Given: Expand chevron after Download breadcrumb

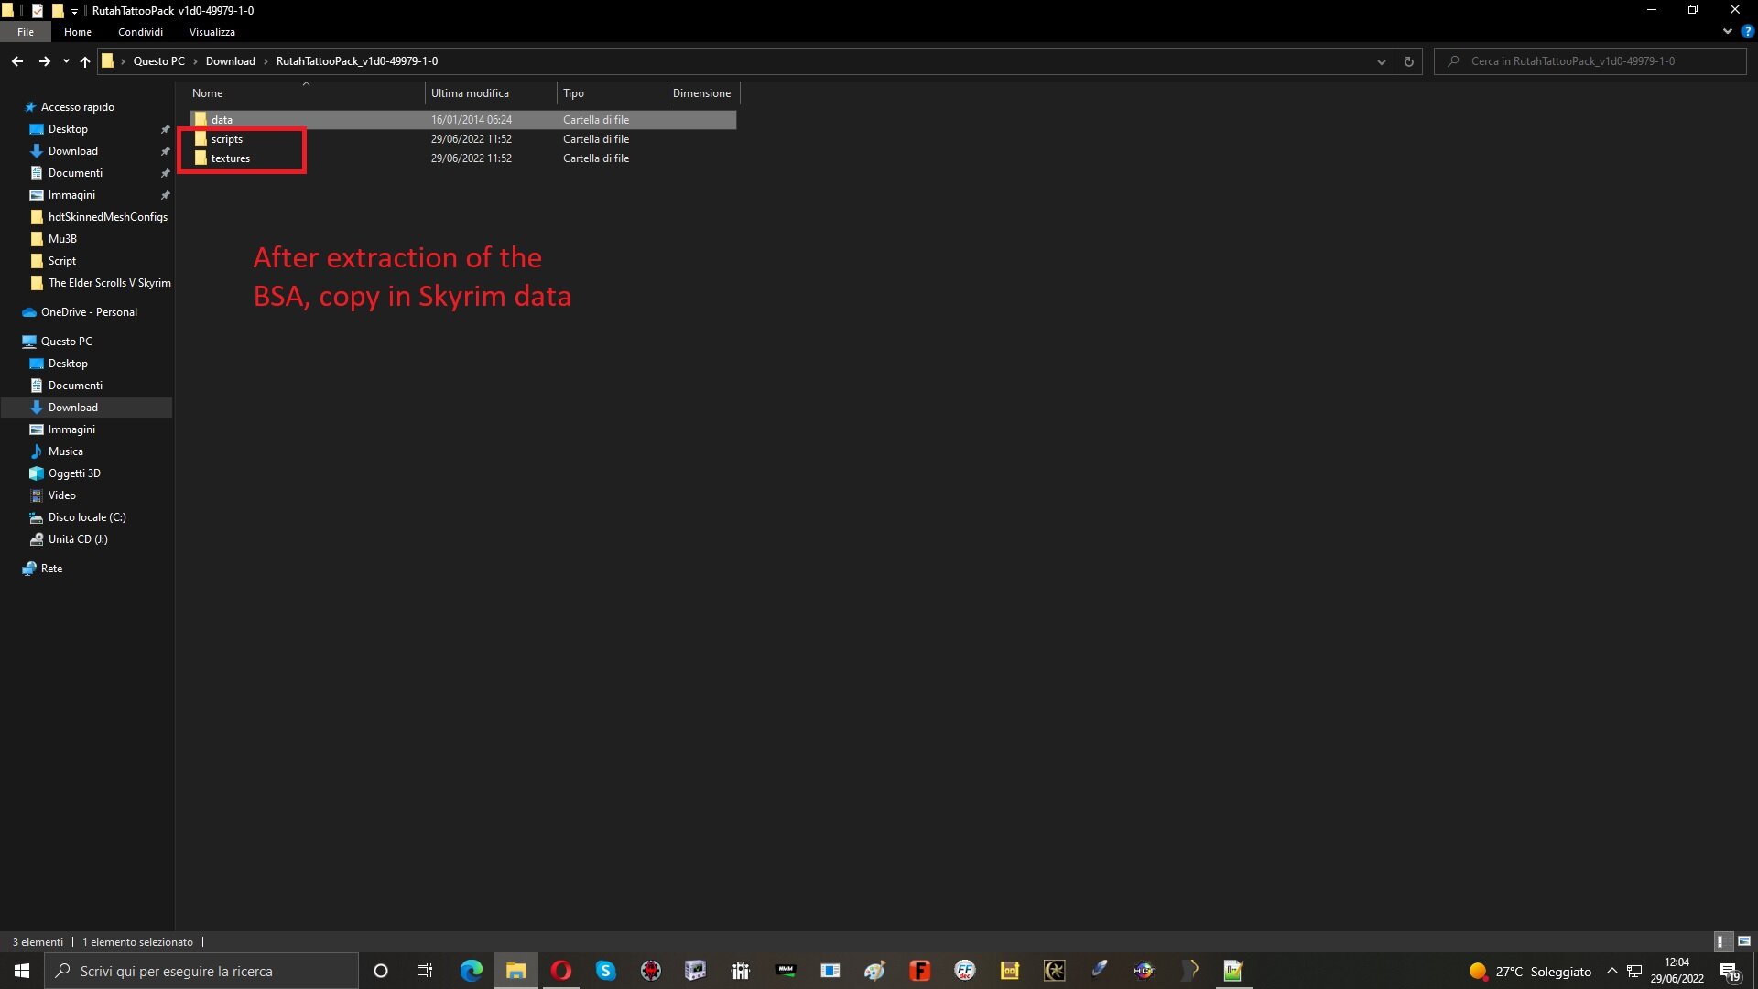Looking at the screenshot, I should 266,61.
